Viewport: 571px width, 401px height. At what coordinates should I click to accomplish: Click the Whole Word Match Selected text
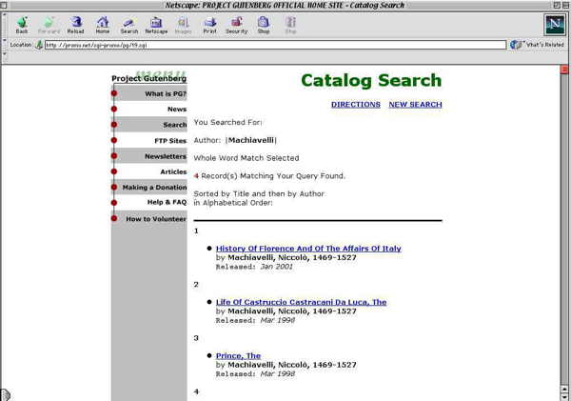pos(246,158)
